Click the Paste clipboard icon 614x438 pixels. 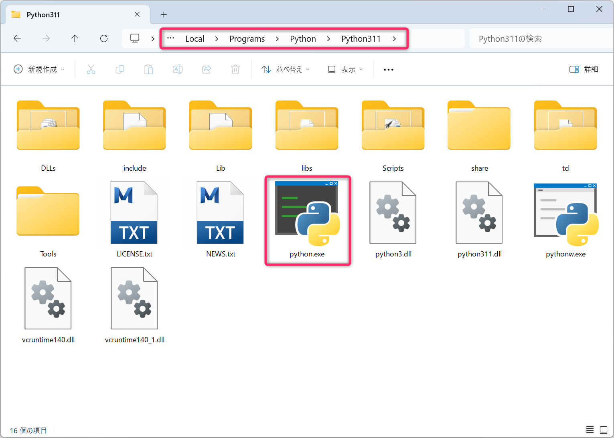tap(149, 69)
